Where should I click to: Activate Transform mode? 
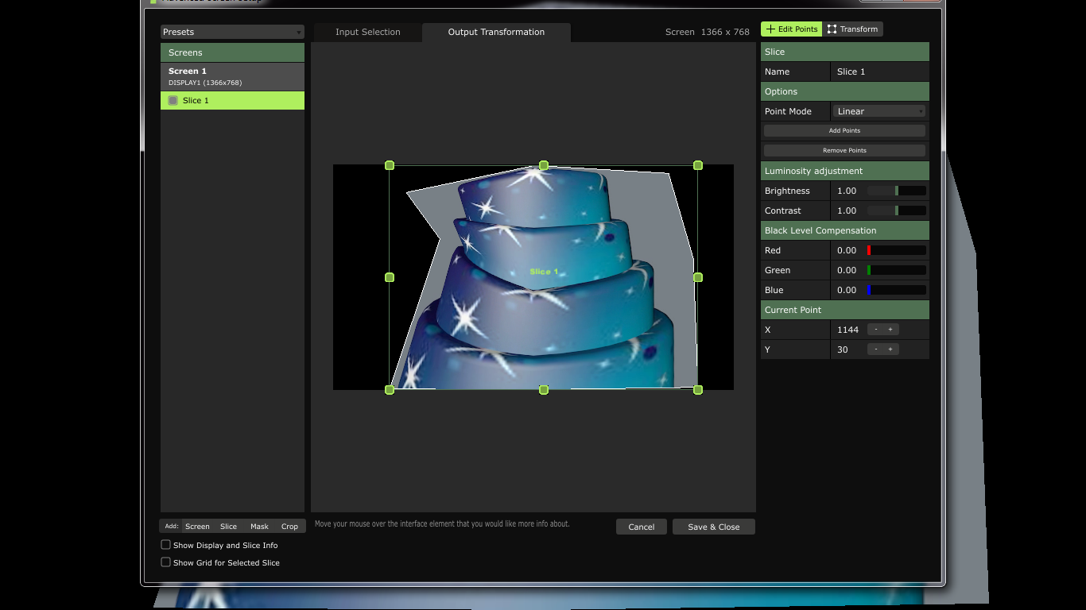(x=852, y=29)
